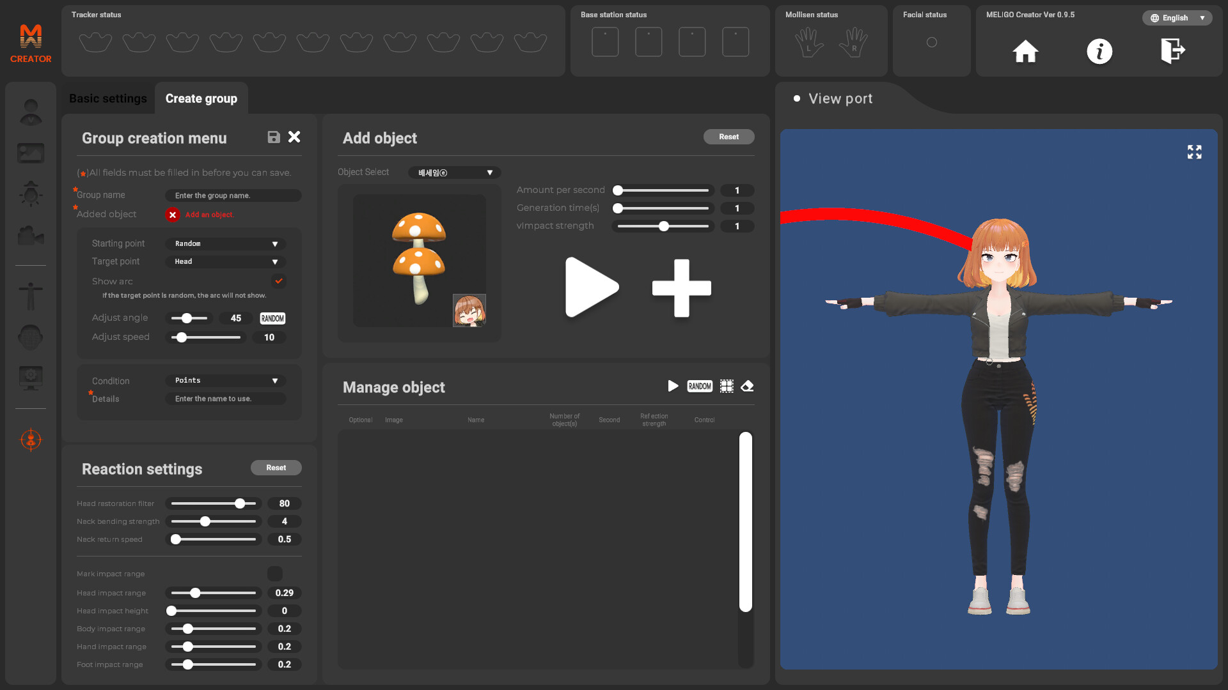Close the Group creation menu

(294, 137)
